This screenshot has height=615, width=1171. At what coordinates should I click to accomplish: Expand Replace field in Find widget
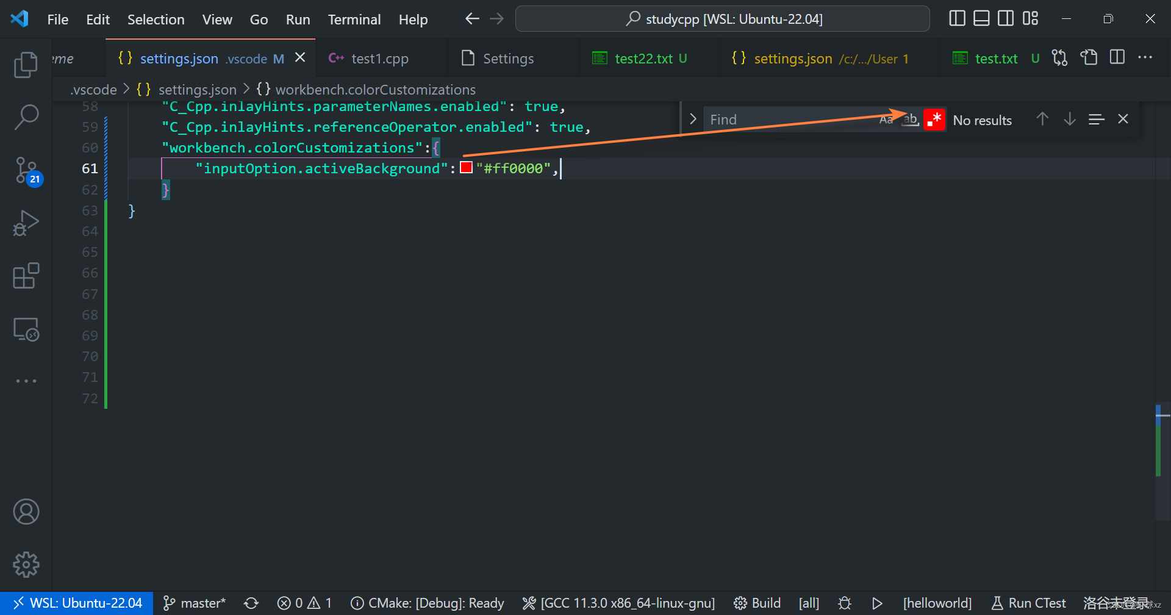click(693, 119)
